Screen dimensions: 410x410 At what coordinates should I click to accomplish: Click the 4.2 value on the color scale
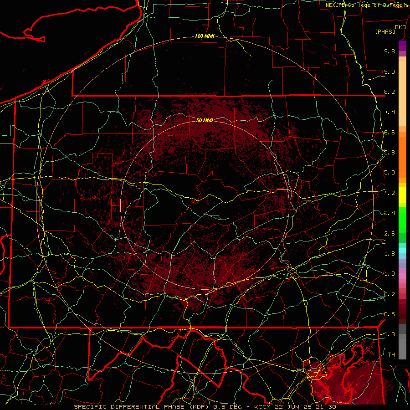[389, 193]
